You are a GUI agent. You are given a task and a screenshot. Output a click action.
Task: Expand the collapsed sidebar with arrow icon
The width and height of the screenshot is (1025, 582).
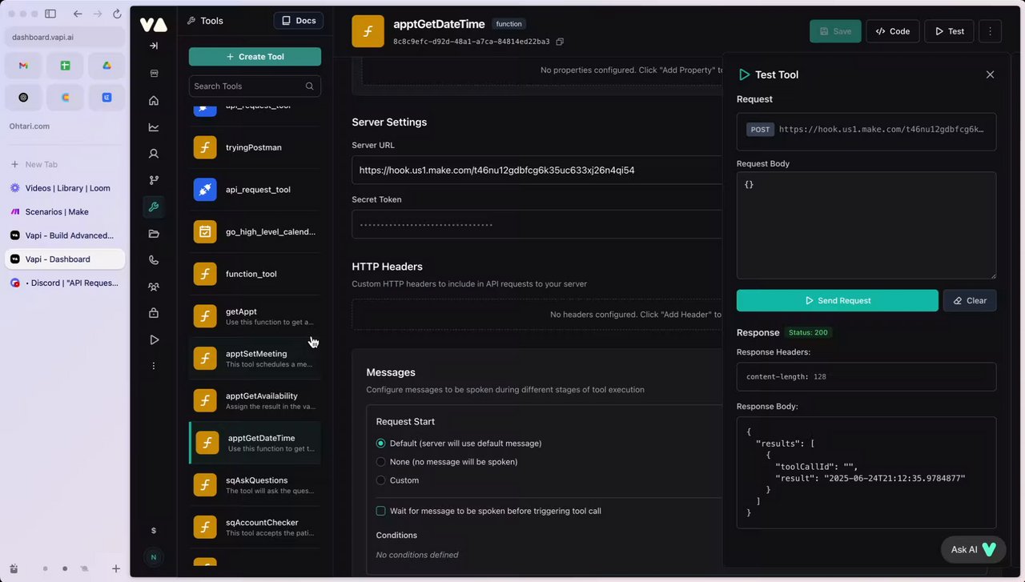click(x=154, y=46)
